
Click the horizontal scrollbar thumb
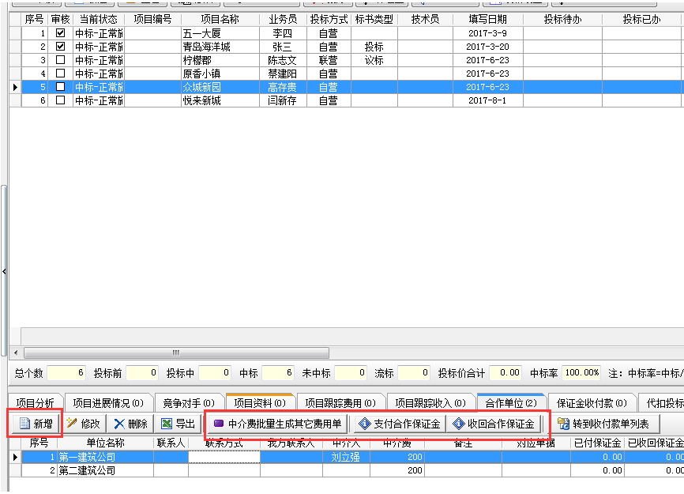point(176,353)
